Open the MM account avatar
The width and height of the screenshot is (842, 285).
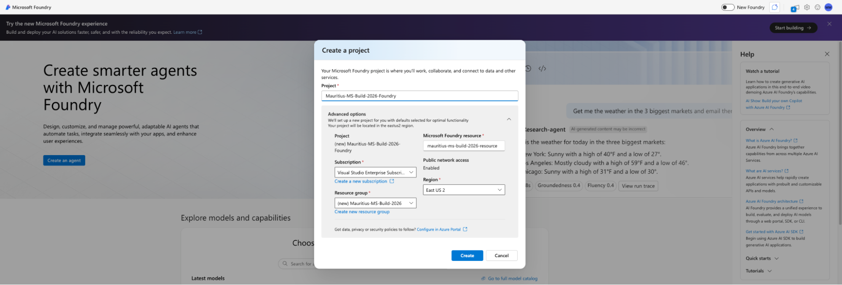pyautogui.click(x=829, y=7)
